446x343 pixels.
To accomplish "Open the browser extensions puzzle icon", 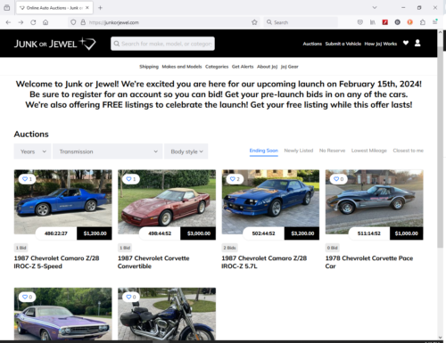I will (x=423, y=22).
